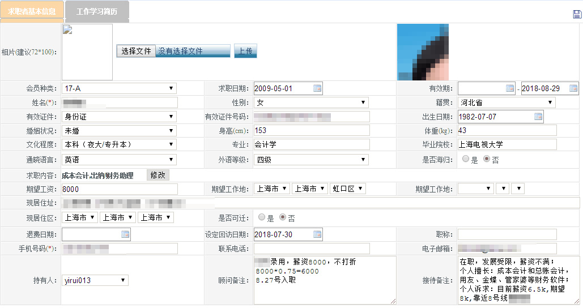Open 外语等级 dropdown showing 四级

[311, 160]
